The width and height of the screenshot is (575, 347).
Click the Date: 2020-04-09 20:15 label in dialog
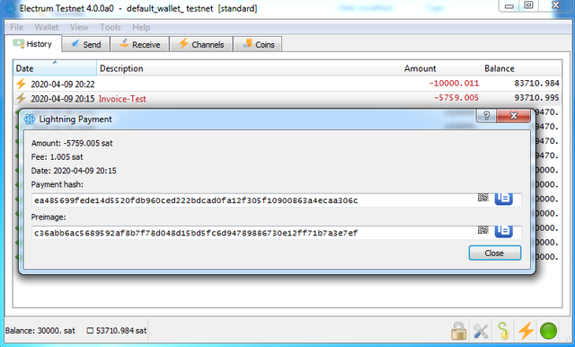(x=74, y=171)
